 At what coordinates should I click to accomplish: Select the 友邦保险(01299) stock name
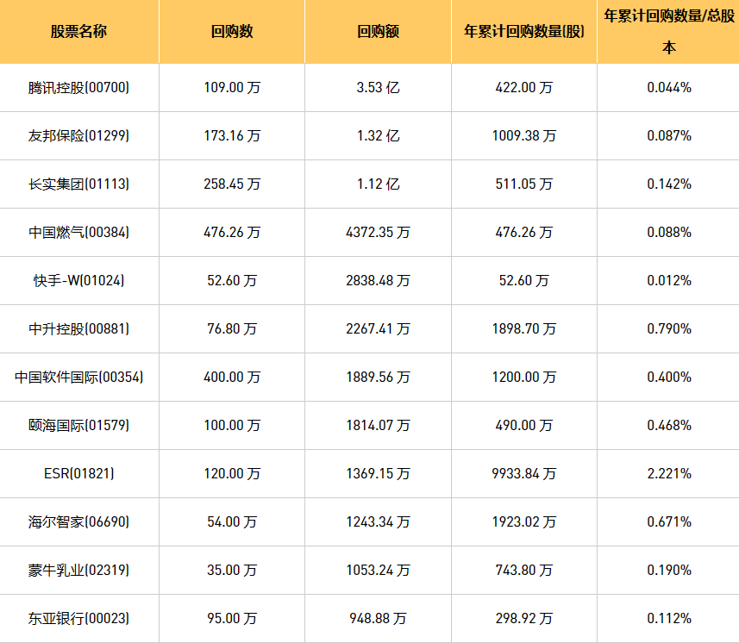pyautogui.click(x=78, y=135)
